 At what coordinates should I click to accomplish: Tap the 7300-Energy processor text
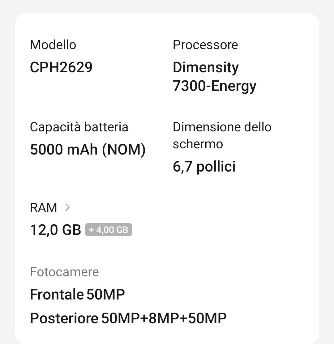tap(215, 86)
